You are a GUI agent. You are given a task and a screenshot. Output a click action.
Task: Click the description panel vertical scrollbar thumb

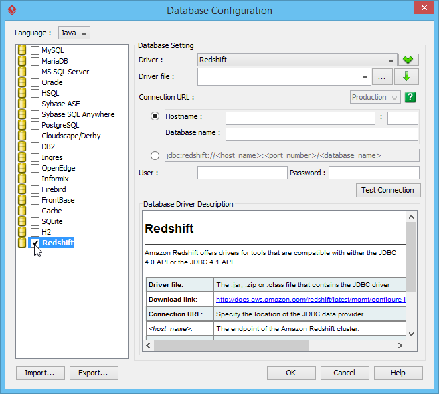click(411, 257)
